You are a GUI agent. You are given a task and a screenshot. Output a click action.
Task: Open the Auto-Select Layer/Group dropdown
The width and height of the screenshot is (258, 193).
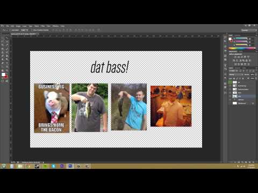point(24,30)
